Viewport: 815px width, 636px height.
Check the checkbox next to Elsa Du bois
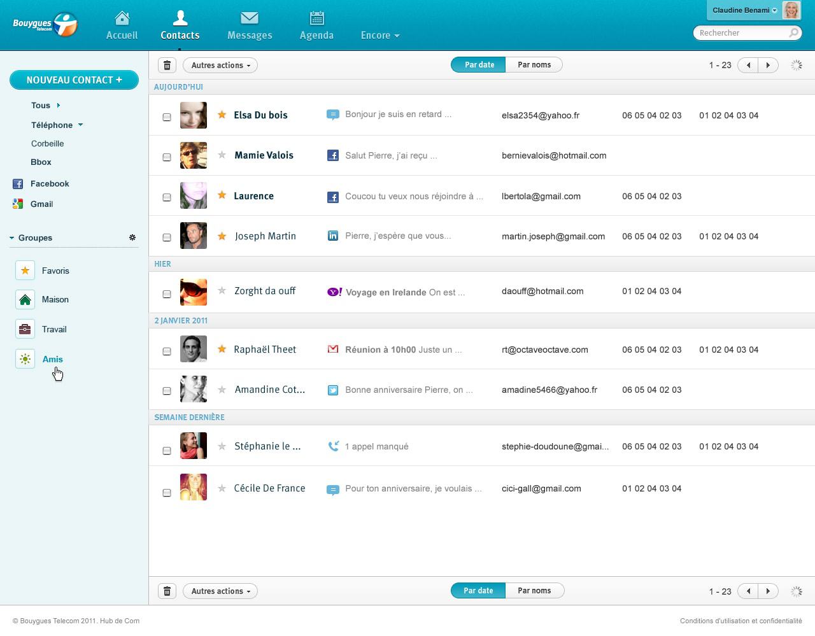pos(167,117)
